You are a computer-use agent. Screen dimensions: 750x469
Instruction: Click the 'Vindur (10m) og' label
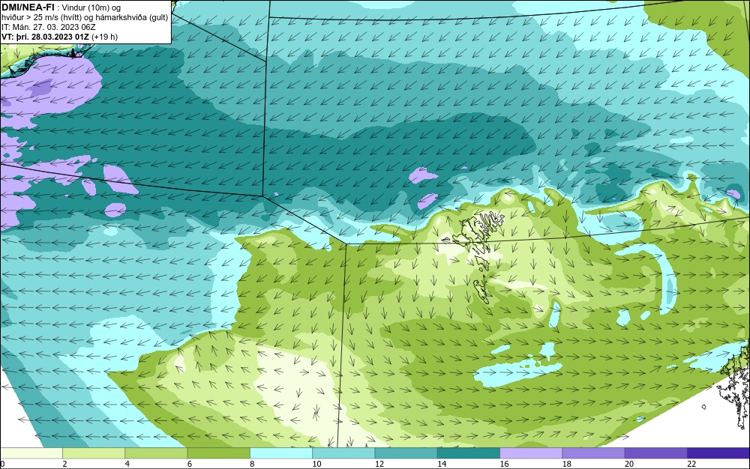coord(91,7)
